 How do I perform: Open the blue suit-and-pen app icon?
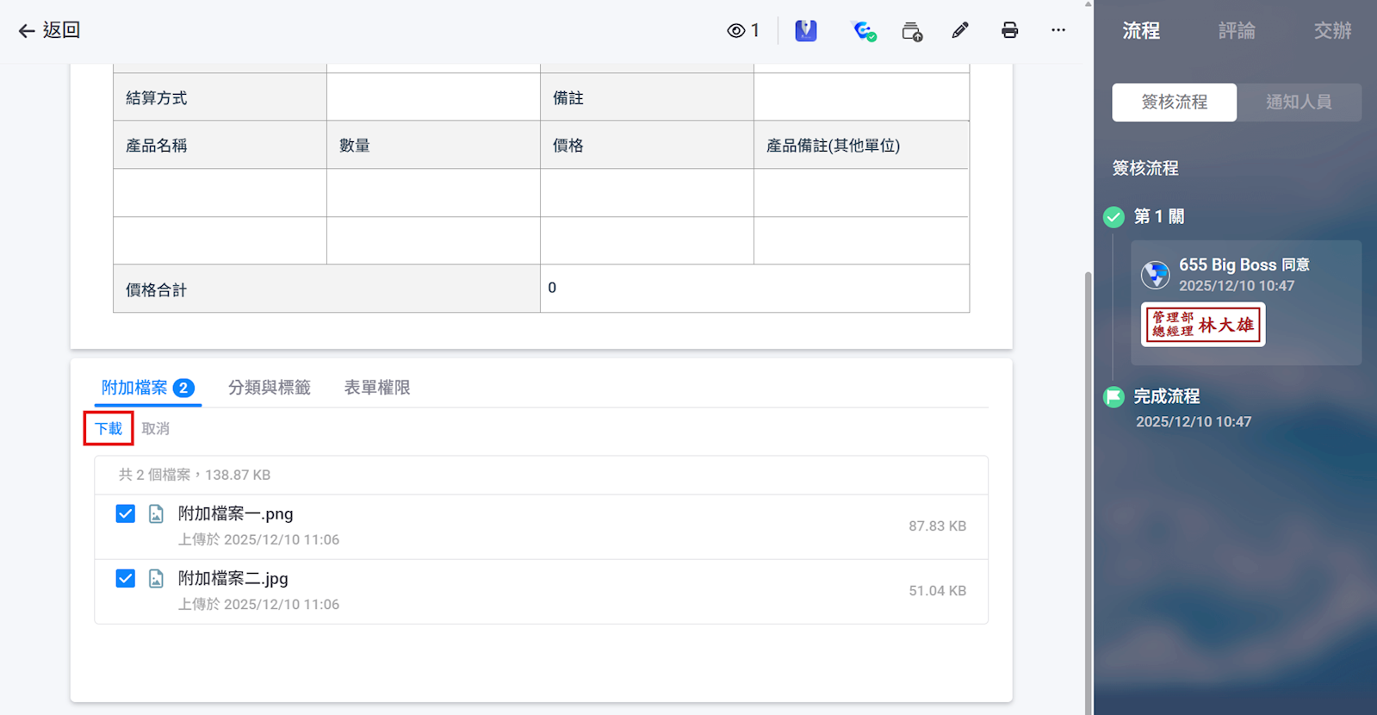point(805,31)
